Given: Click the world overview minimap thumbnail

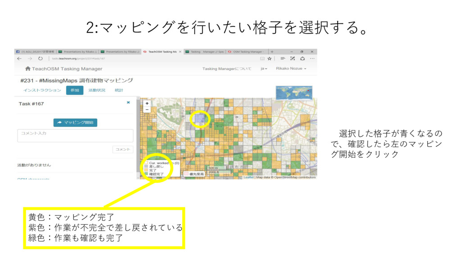Looking at the screenshot, I should 294,93.
